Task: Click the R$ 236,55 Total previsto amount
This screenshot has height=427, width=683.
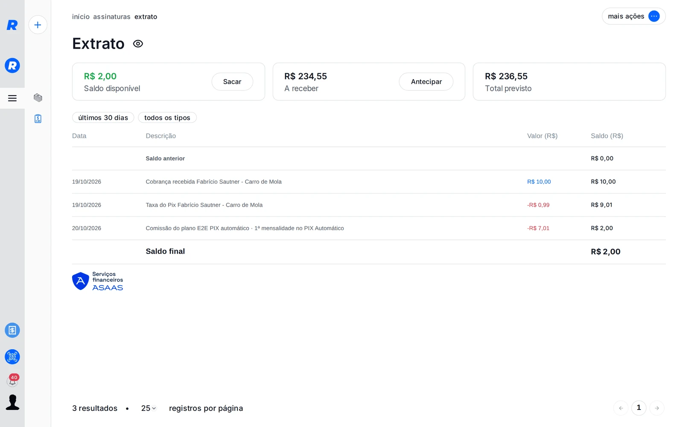Action: coord(506,76)
